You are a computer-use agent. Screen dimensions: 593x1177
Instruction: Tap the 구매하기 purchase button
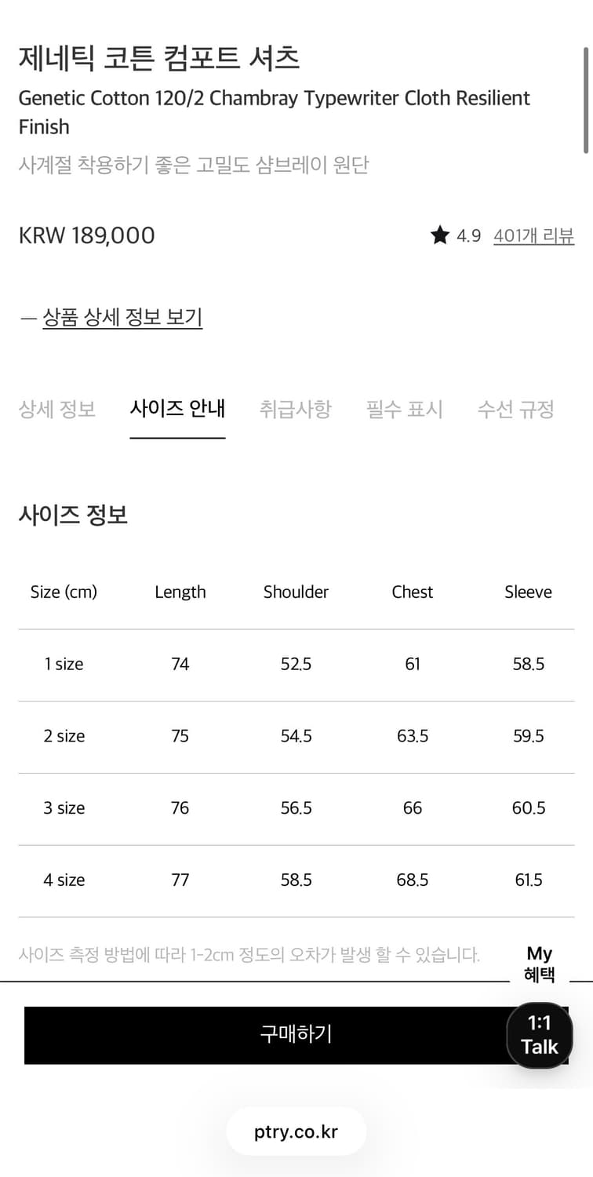pos(296,1035)
